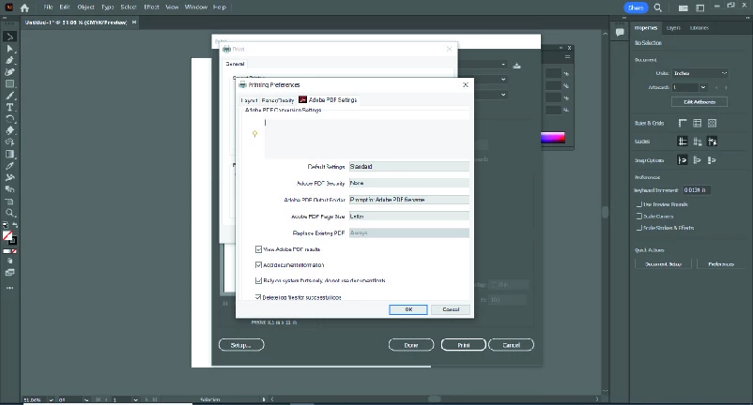
Task: Open the Window menu
Action: click(196, 7)
